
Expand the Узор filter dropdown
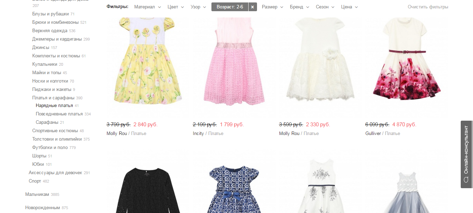click(x=198, y=7)
